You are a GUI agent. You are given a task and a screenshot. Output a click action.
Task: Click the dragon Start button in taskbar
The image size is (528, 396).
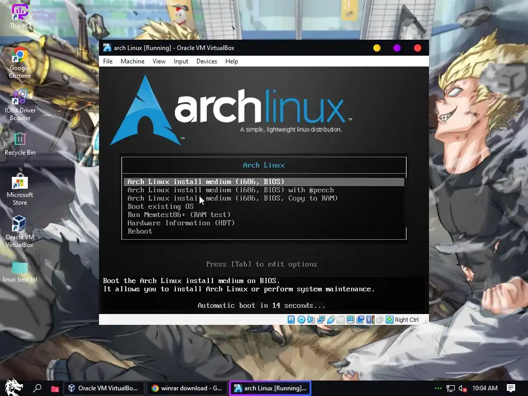click(x=13, y=388)
